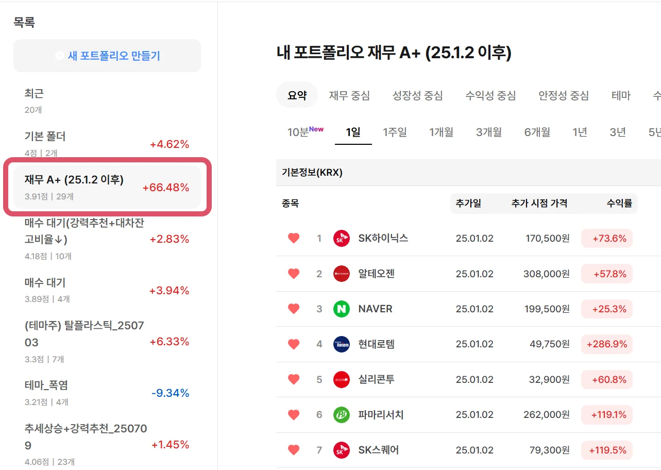Screen dimensions: 661x470
Task: Select the 테마 tab
Action: click(621, 95)
